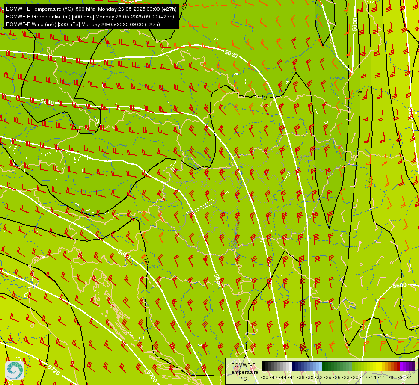Click the -2 value in the temperature legend

click(409, 377)
